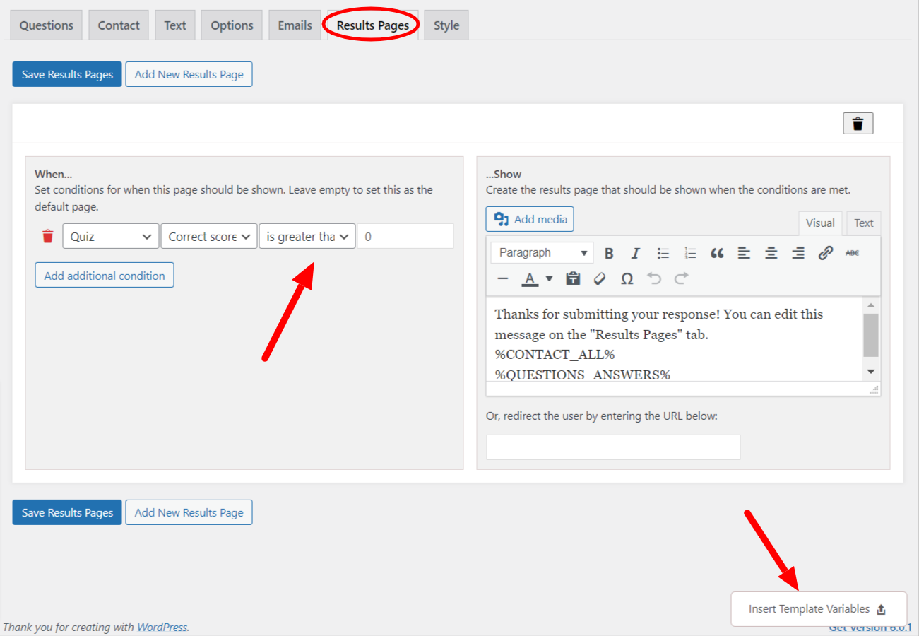Apply italic formatting in the editor

(635, 252)
